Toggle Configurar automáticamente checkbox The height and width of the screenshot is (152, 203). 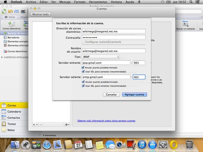83,42
